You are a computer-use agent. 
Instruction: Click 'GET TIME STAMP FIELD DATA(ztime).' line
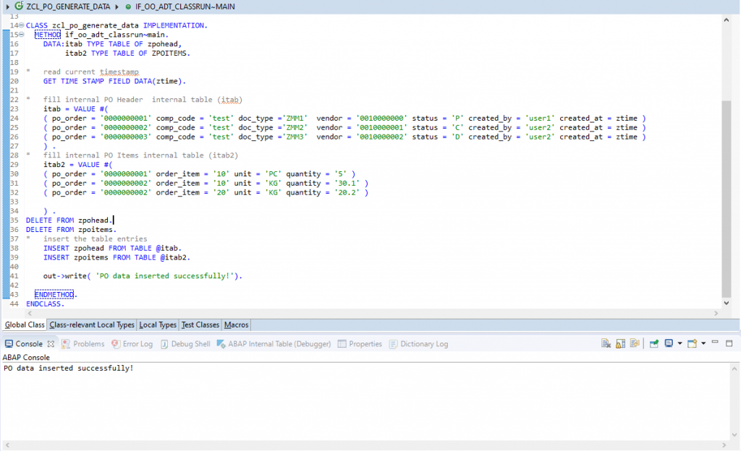[x=114, y=81]
